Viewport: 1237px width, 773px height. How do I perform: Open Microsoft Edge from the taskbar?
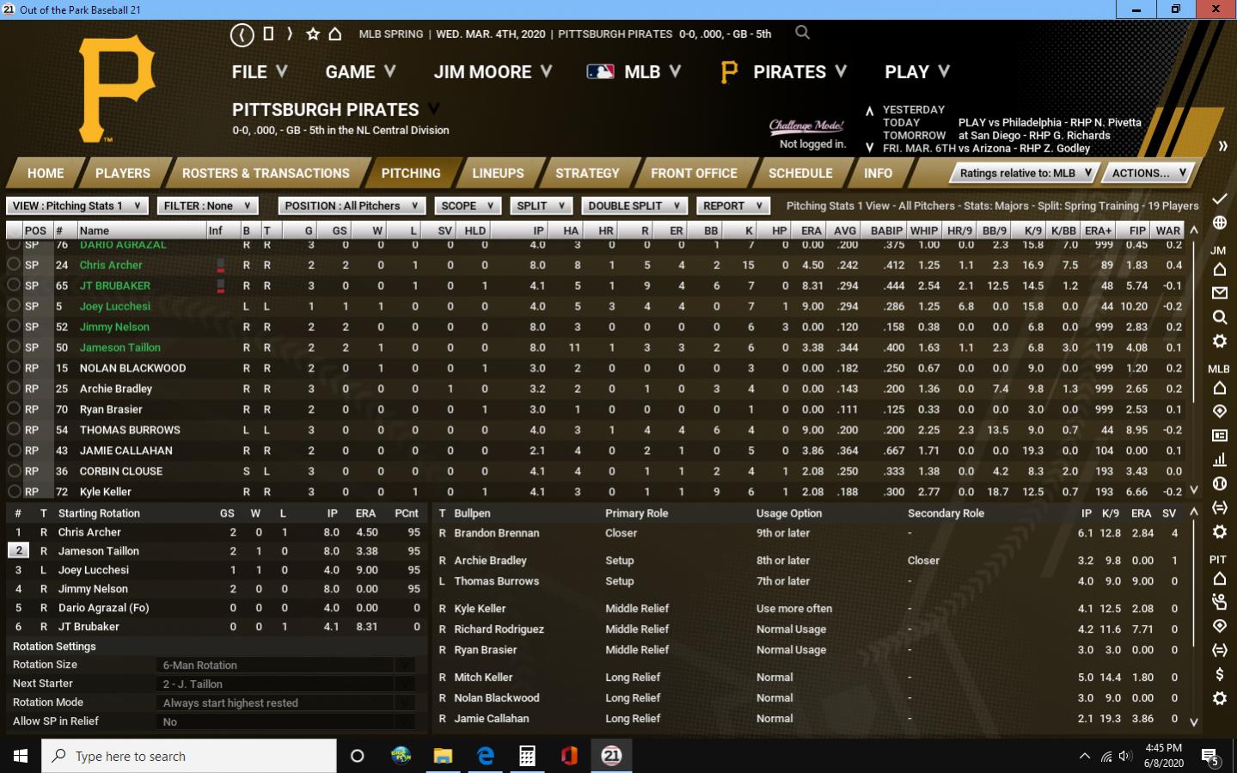coord(485,756)
